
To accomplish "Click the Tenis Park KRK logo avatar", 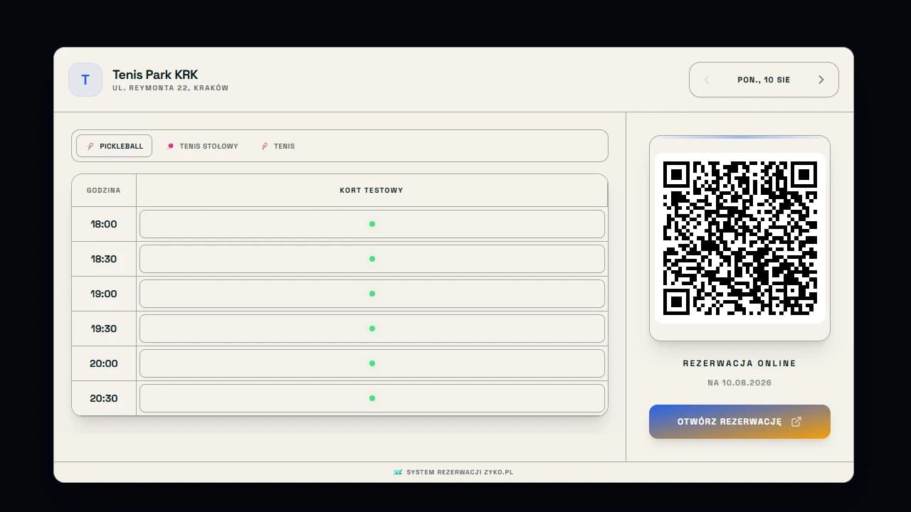I will [x=85, y=80].
